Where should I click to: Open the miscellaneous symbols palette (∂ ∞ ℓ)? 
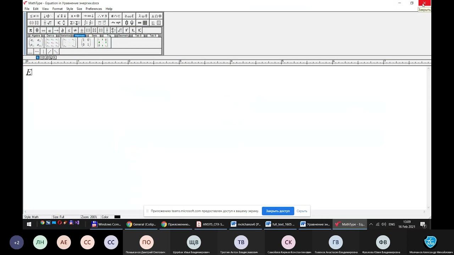click(x=129, y=16)
